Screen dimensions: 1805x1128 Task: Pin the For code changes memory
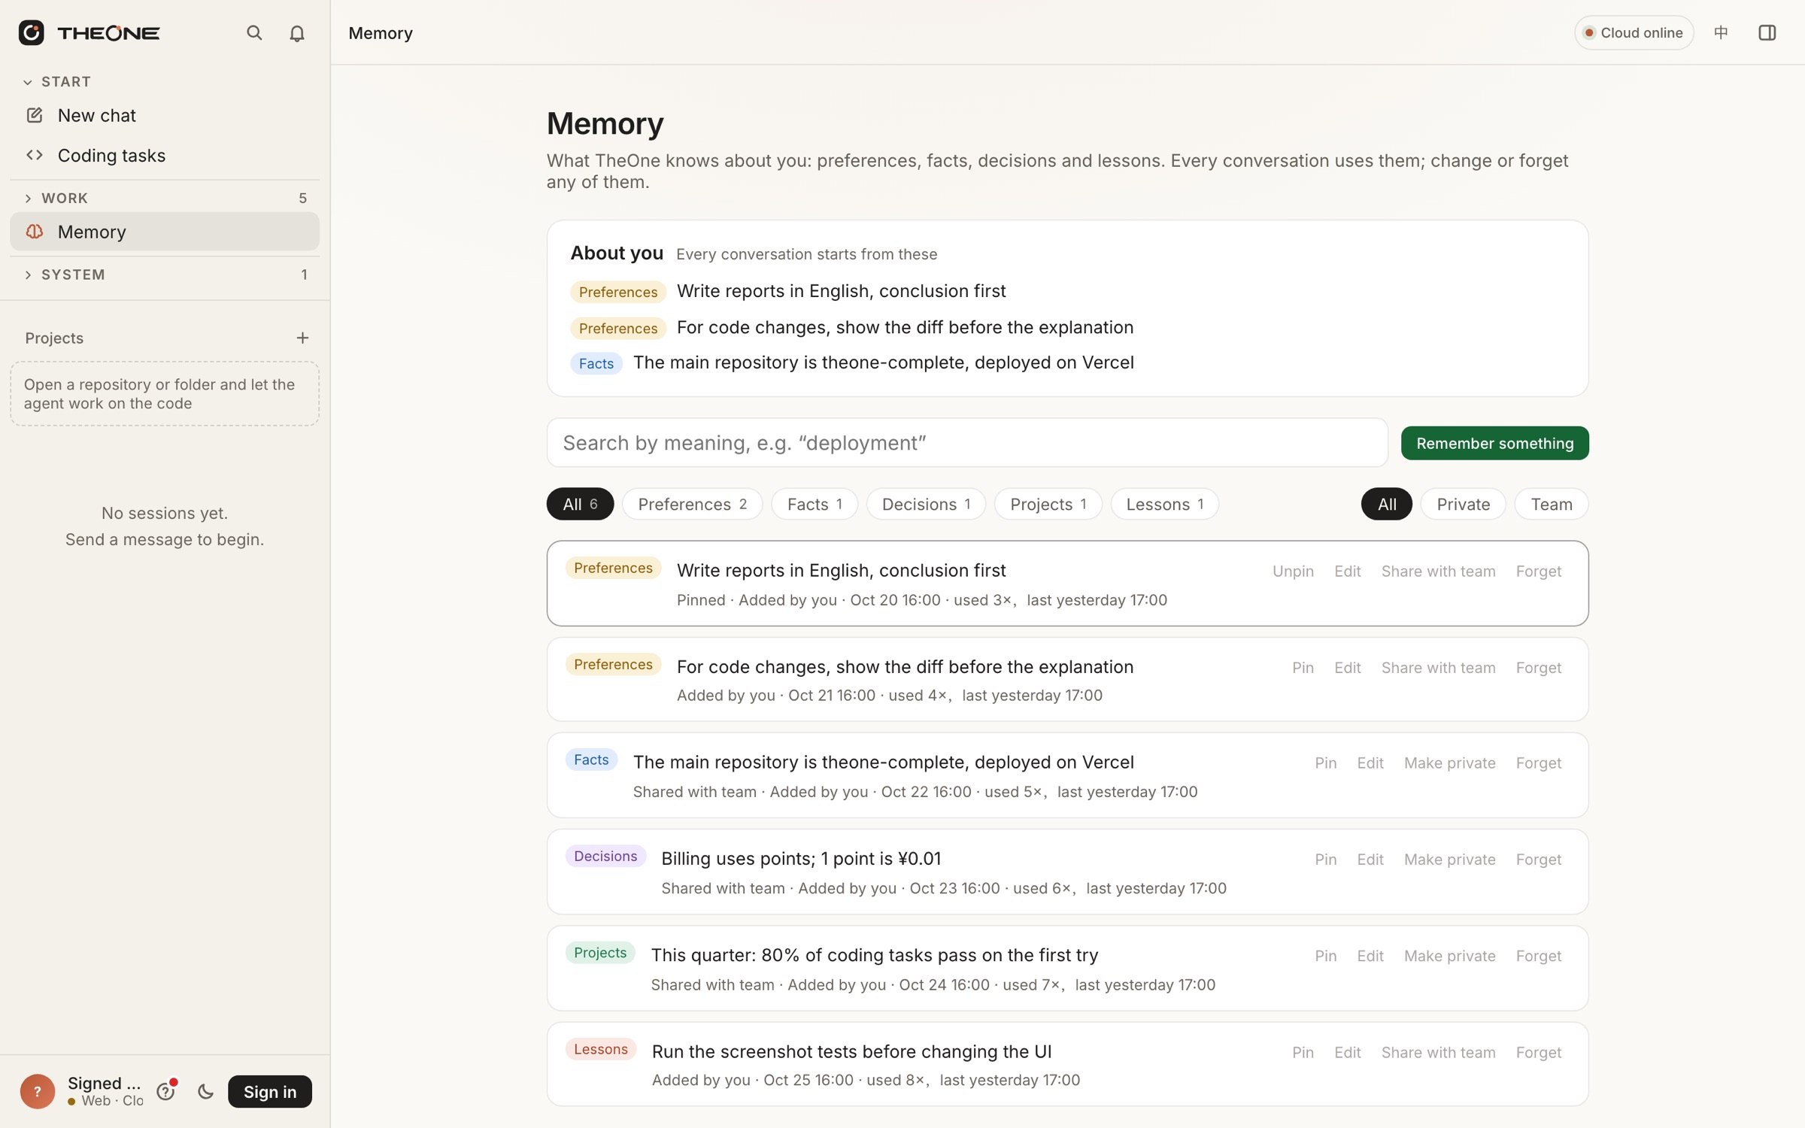pyautogui.click(x=1303, y=667)
